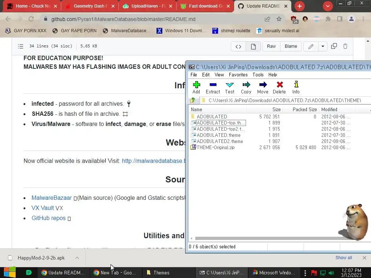Switch to the UploadHaven tab
Viewport: 371px width, 278px height.
click(147, 6)
